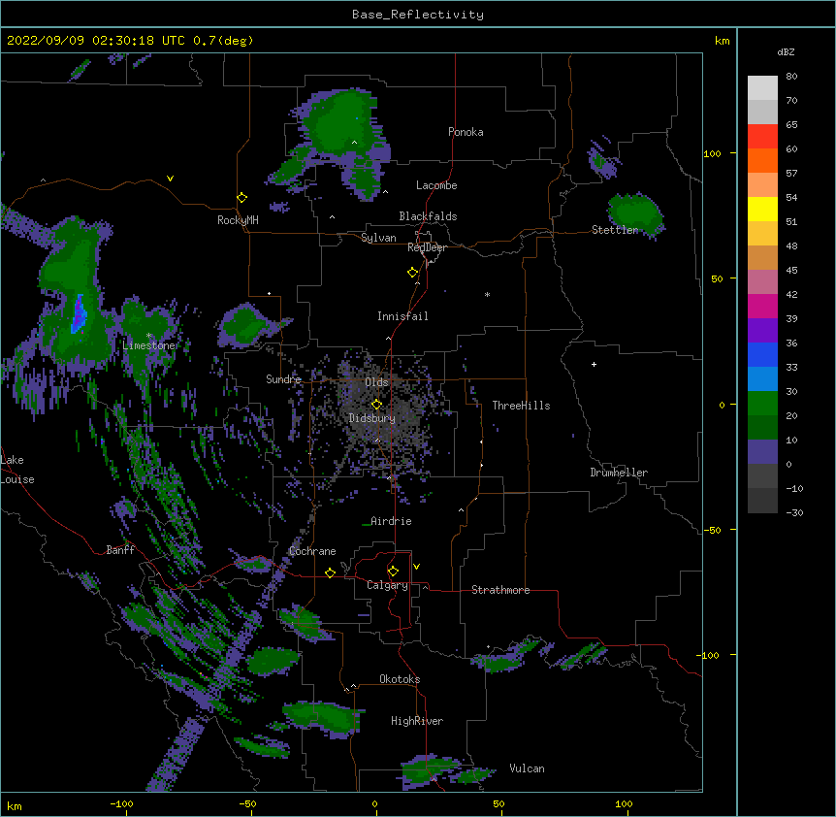Click the white asterisk east of Innisfail
This screenshot has width=836, height=817.
pos(487,294)
